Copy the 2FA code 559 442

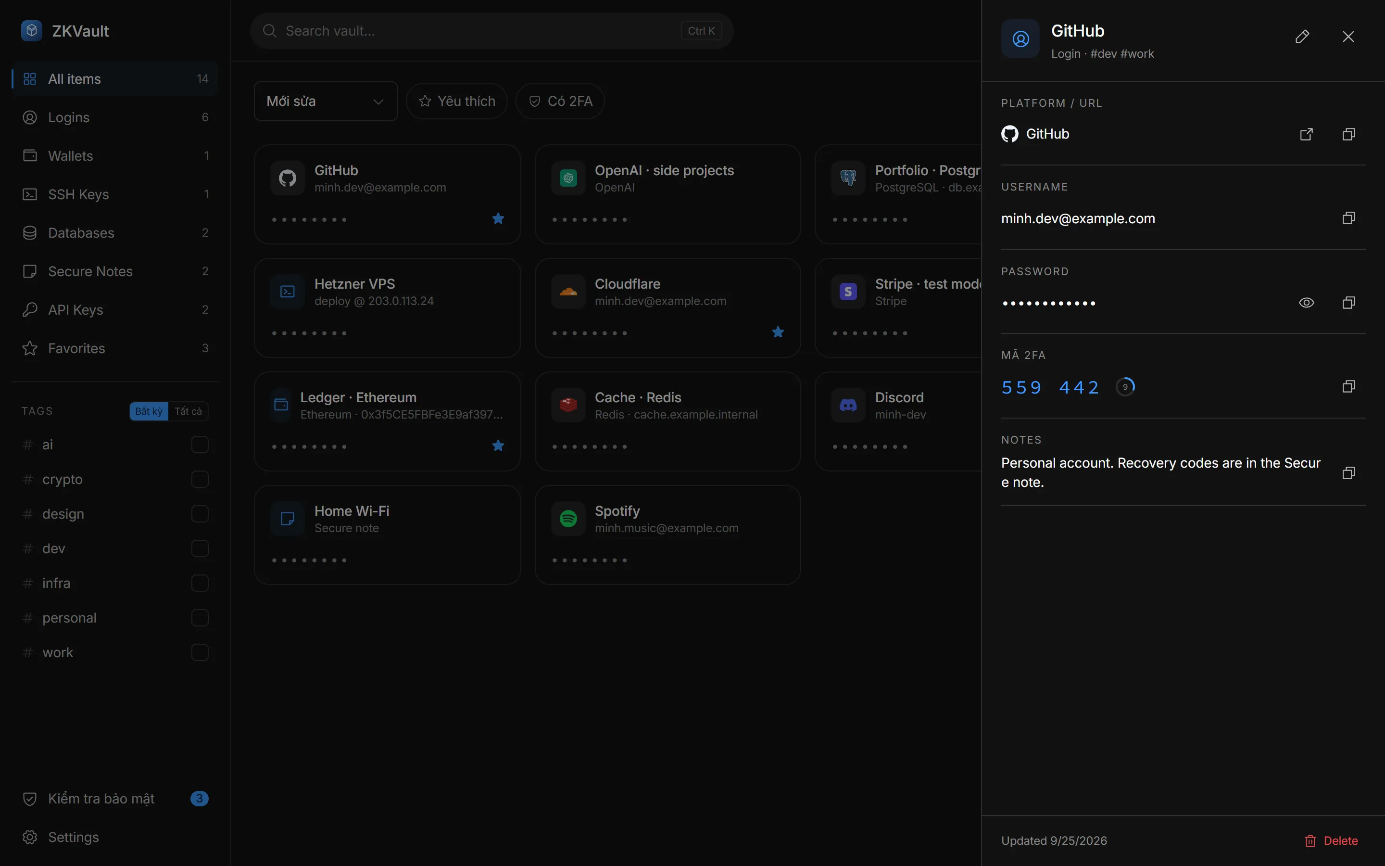1348,387
